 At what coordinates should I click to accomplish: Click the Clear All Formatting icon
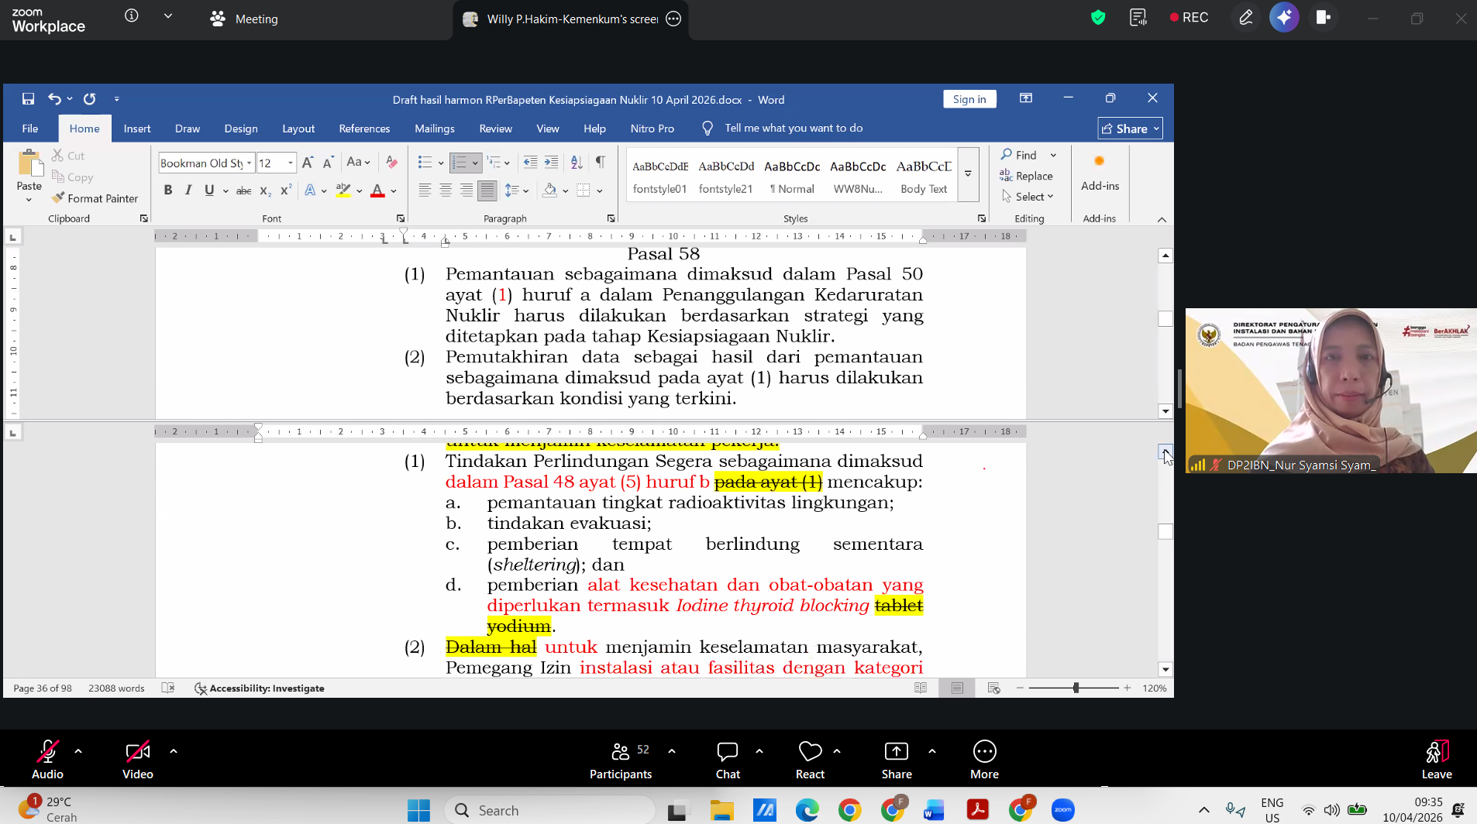click(x=392, y=162)
